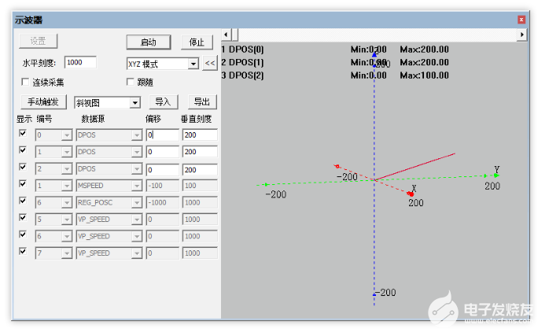Click the Max:100.00 value text
The image size is (538, 329).
(425, 76)
